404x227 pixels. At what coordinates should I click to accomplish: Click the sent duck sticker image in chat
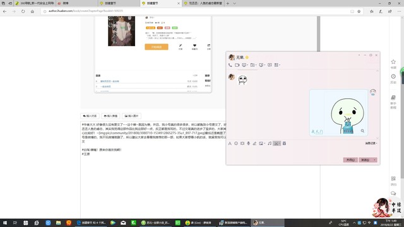338,112
